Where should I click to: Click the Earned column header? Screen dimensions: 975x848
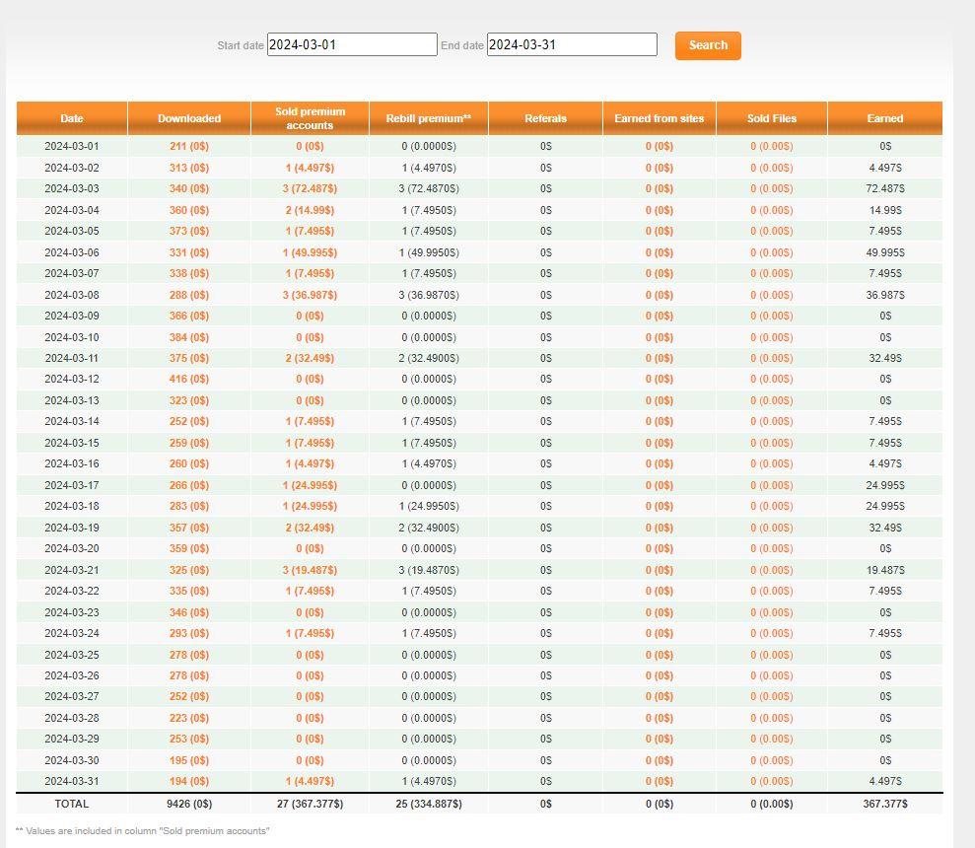(x=885, y=118)
